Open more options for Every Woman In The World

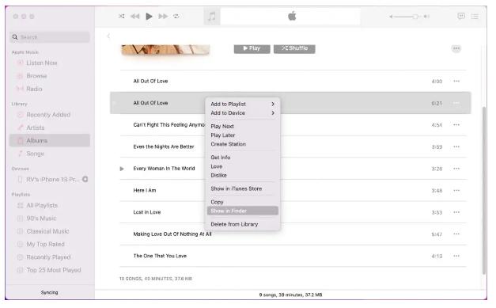pyautogui.click(x=456, y=169)
